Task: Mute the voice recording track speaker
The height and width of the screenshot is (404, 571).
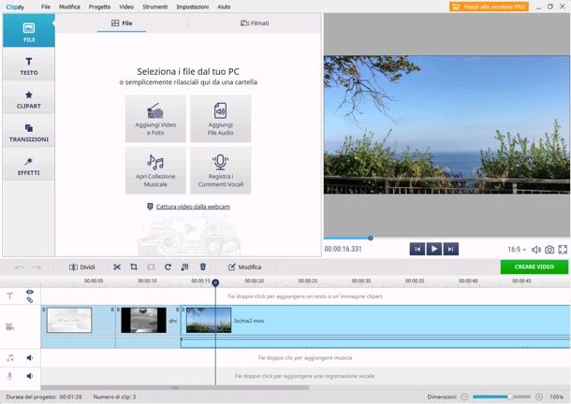Action: [30, 376]
